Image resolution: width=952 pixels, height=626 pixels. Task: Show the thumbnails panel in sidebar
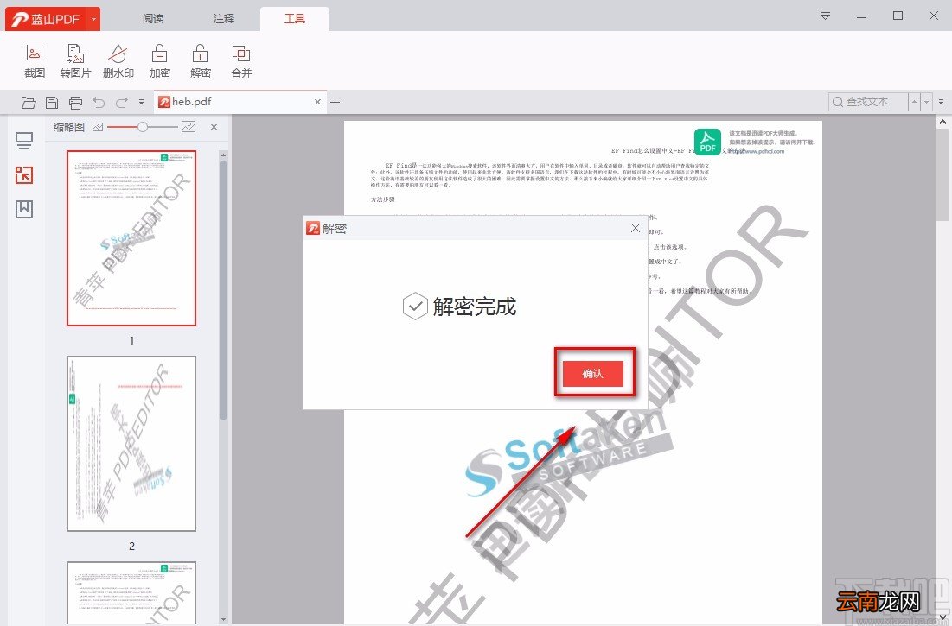point(24,175)
